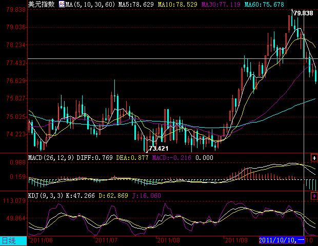The width and height of the screenshot is (318, 246).
Task: Click the 2011/06 date axis label
Action: (42, 240)
